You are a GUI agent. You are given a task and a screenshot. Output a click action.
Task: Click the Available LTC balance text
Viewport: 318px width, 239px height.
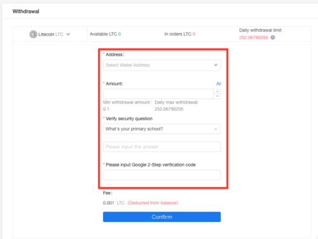click(105, 34)
